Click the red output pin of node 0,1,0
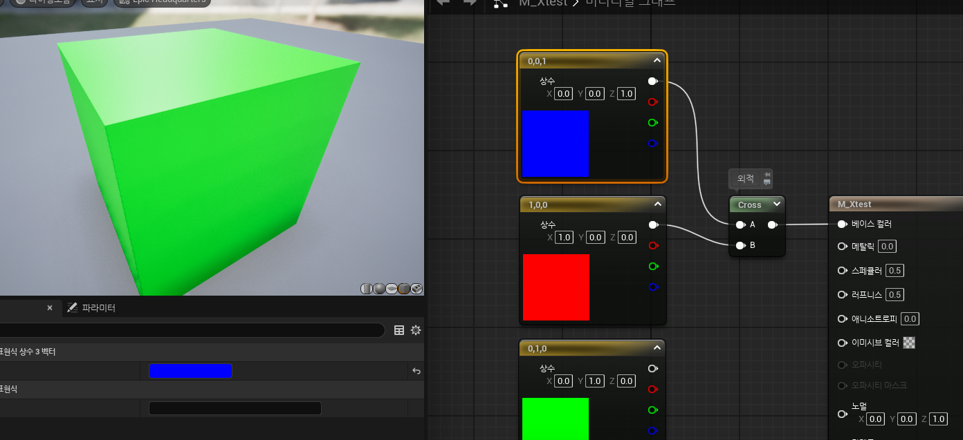This screenshot has width=963, height=440. pyautogui.click(x=653, y=390)
